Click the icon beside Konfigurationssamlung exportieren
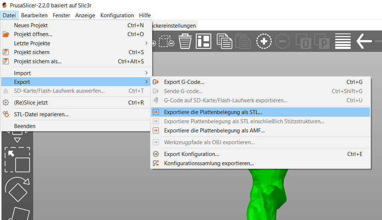Screen dimensions: 382x220 pyautogui.click(x=156, y=163)
